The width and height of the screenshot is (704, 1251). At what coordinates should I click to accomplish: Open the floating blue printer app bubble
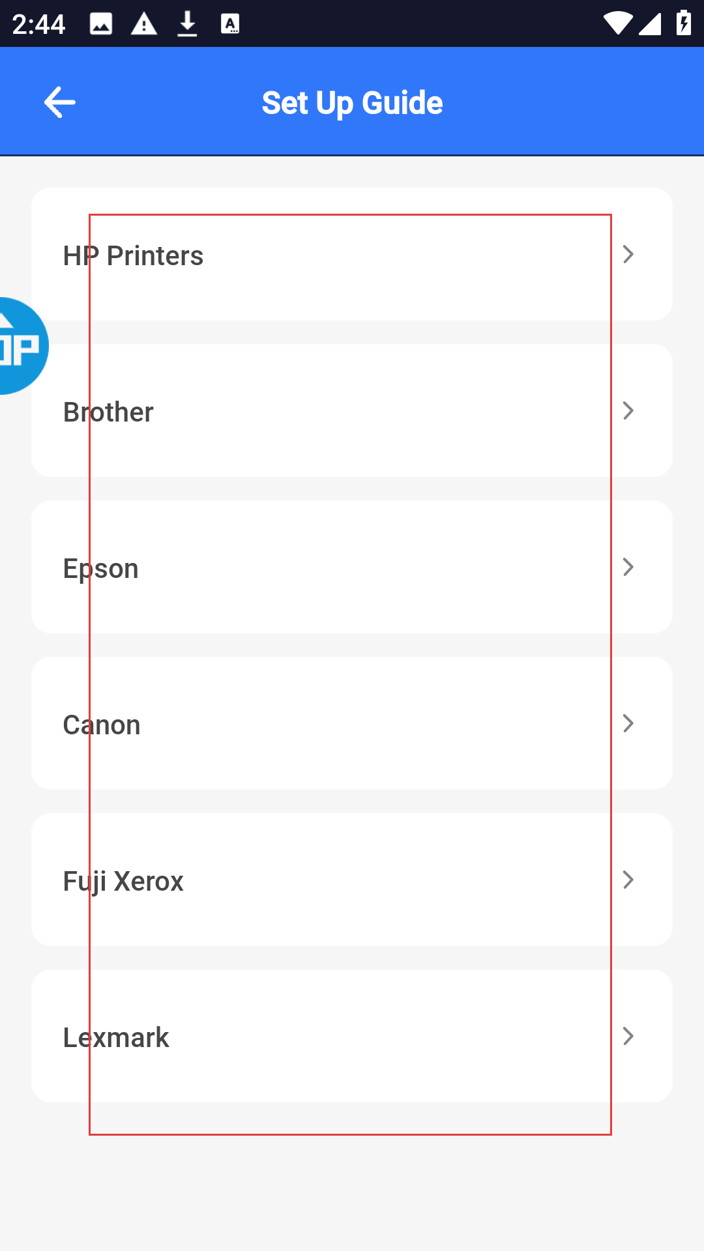(x=20, y=346)
